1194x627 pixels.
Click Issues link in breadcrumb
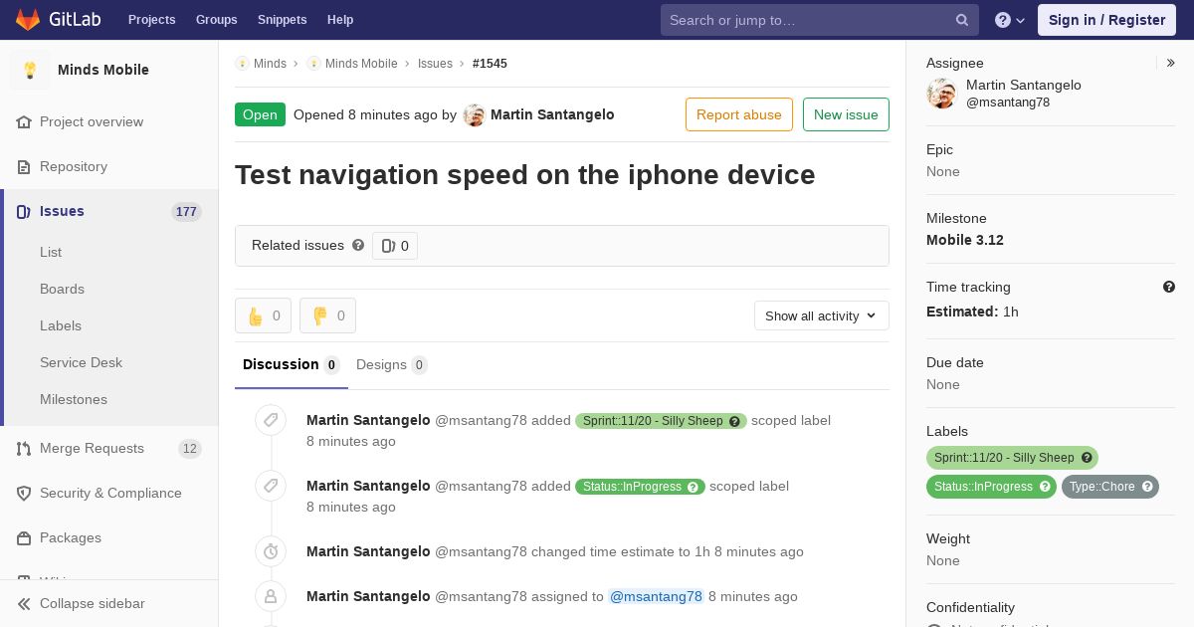pyautogui.click(x=435, y=63)
